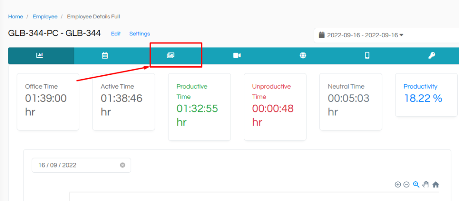Click the Employee Details Full breadcrumb text
Image resolution: width=459 pixels, height=201 pixels.
(x=93, y=17)
